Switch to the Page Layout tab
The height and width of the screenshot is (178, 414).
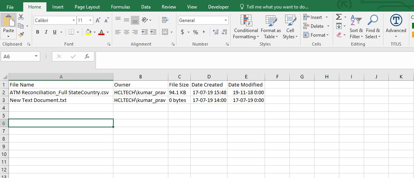pyautogui.click(x=87, y=7)
